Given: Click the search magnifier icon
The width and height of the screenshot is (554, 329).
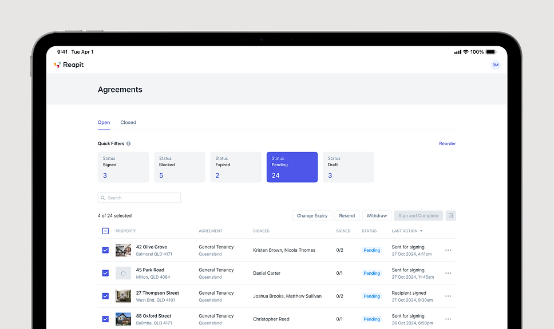Looking at the screenshot, I should (103, 198).
